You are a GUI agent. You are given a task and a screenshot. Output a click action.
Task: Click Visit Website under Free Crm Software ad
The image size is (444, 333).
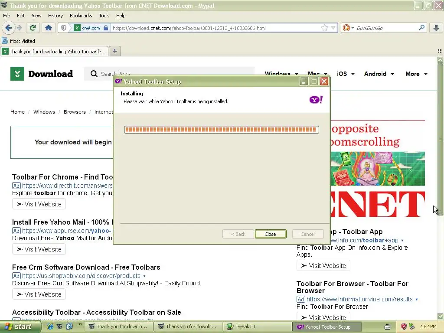[x=39, y=294]
